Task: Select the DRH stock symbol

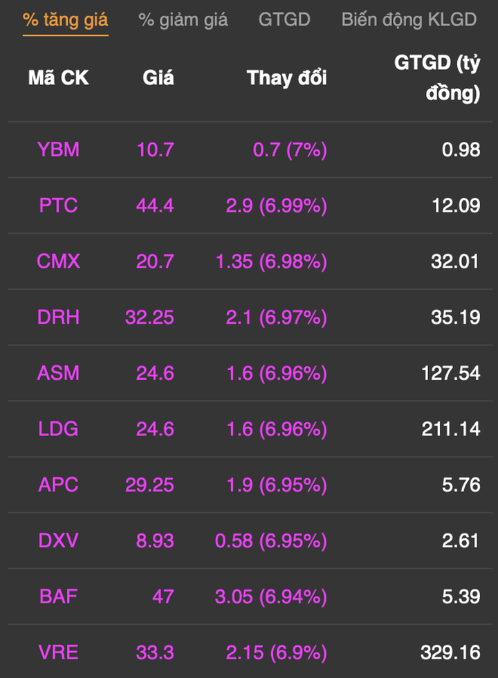Action: [58, 318]
